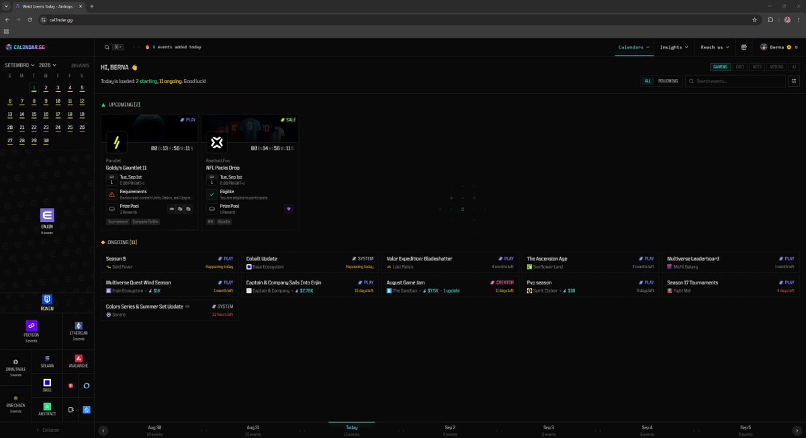
Task: Open the event filter settings icon
Action: tap(794, 81)
